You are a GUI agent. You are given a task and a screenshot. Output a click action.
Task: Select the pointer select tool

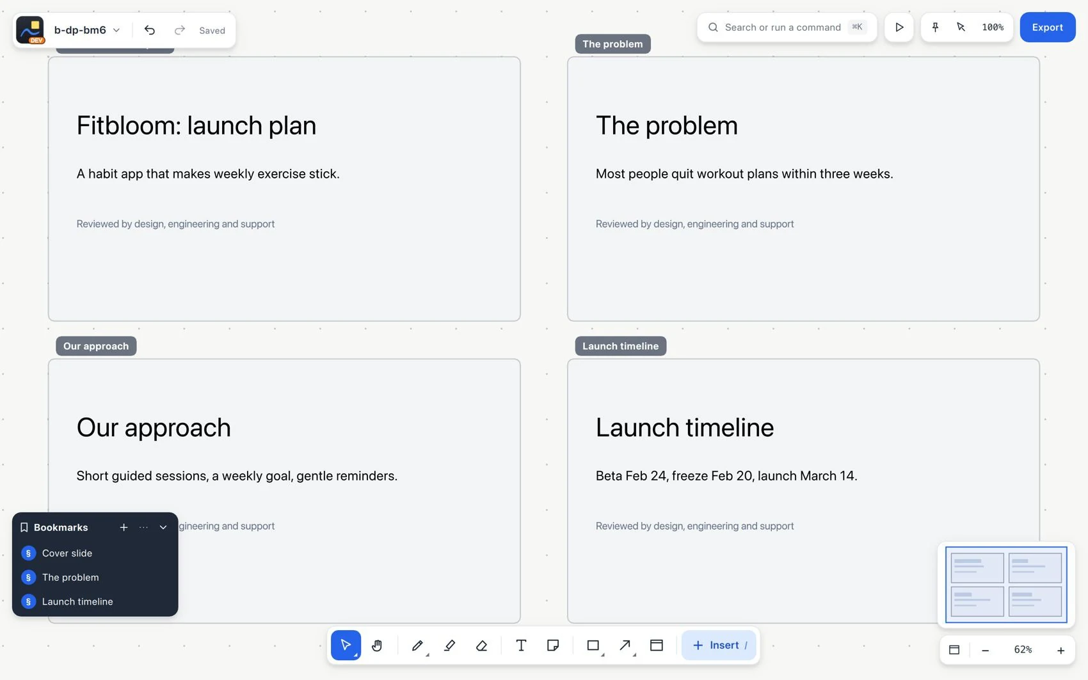click(346, 645)
